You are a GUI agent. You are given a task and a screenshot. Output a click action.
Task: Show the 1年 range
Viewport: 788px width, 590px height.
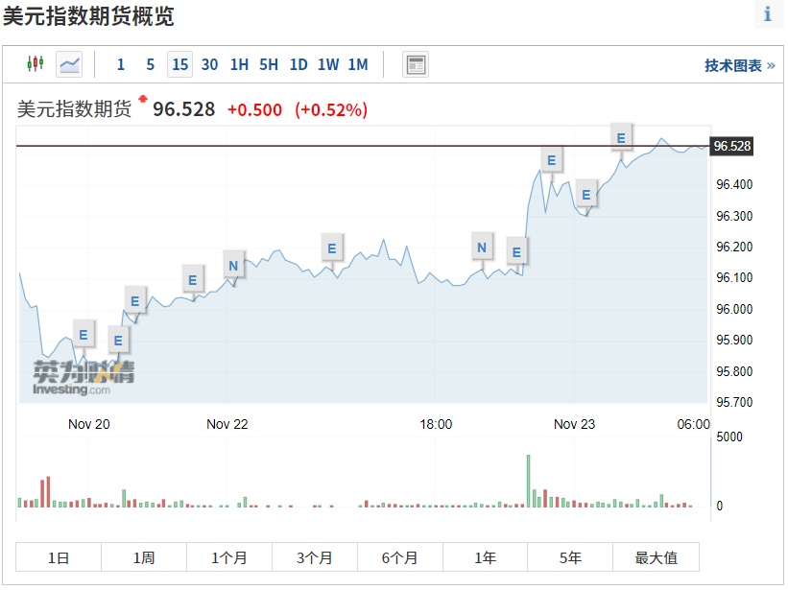tap(485, 557)
